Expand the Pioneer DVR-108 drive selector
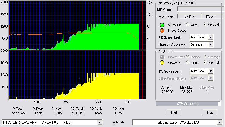Viewport: 225px width, 127px height. point(100,122)
